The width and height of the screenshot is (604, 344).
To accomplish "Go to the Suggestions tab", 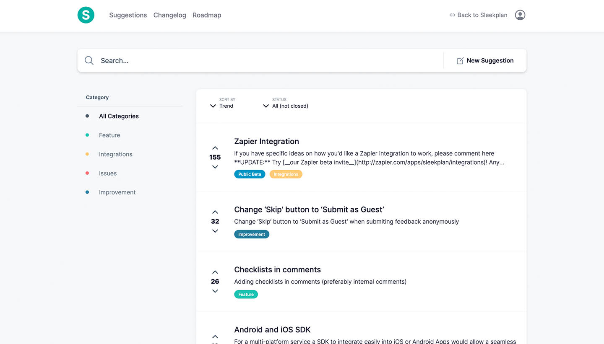I will (x=128, y=15).
